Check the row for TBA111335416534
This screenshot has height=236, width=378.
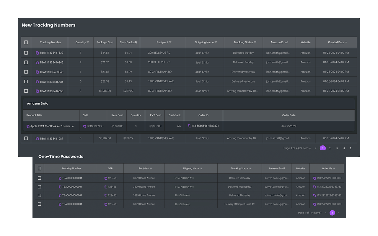coord(26,81)
